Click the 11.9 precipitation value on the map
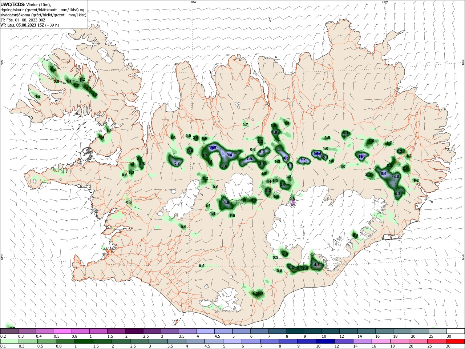The height and width of the screenshot is (349, 465). point(213,147)
